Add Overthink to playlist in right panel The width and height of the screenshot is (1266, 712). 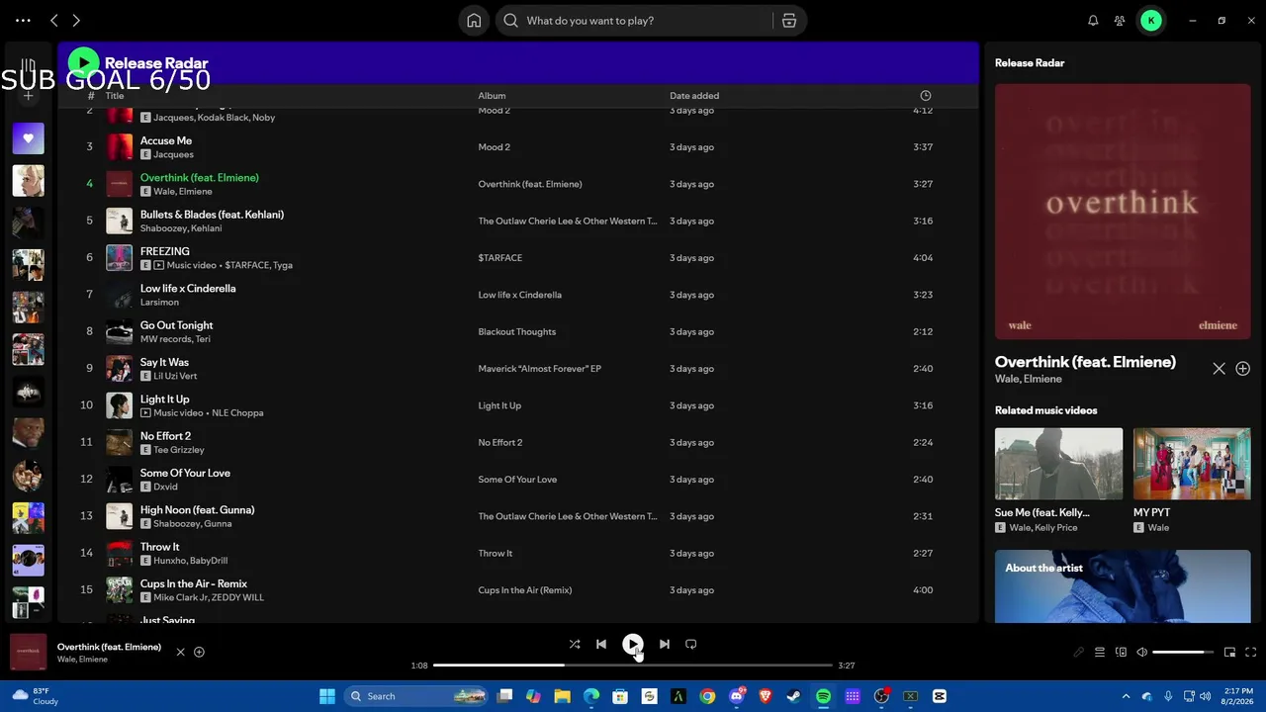coord(1243,368)
